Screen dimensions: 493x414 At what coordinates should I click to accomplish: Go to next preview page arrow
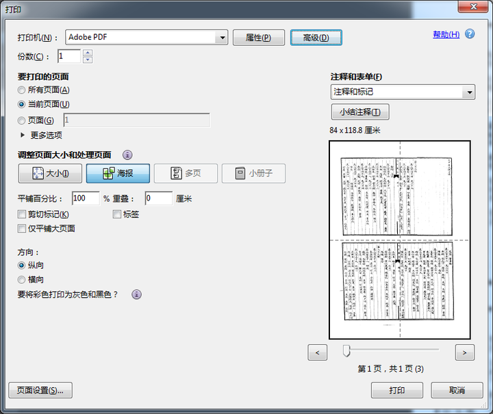coord(465,352)
